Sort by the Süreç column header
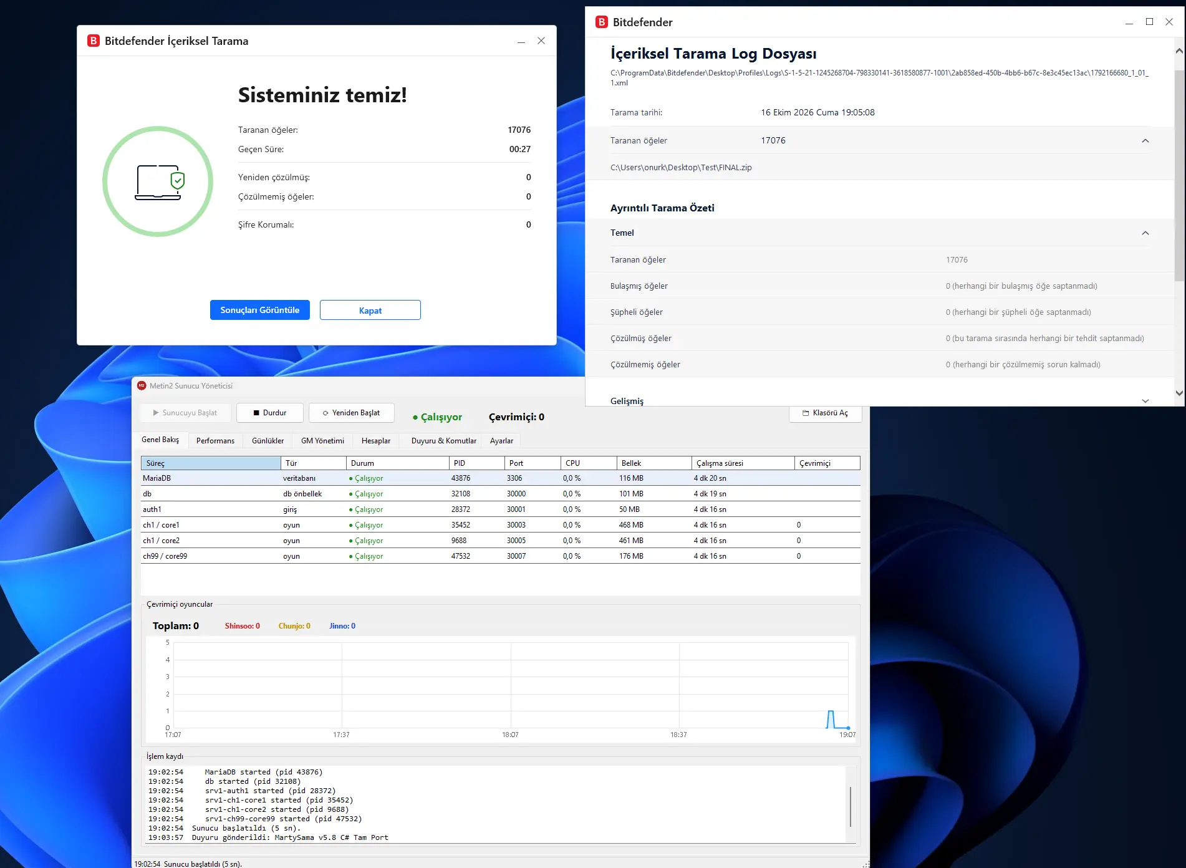This screenshot has height=868, width=1186. 211,463
